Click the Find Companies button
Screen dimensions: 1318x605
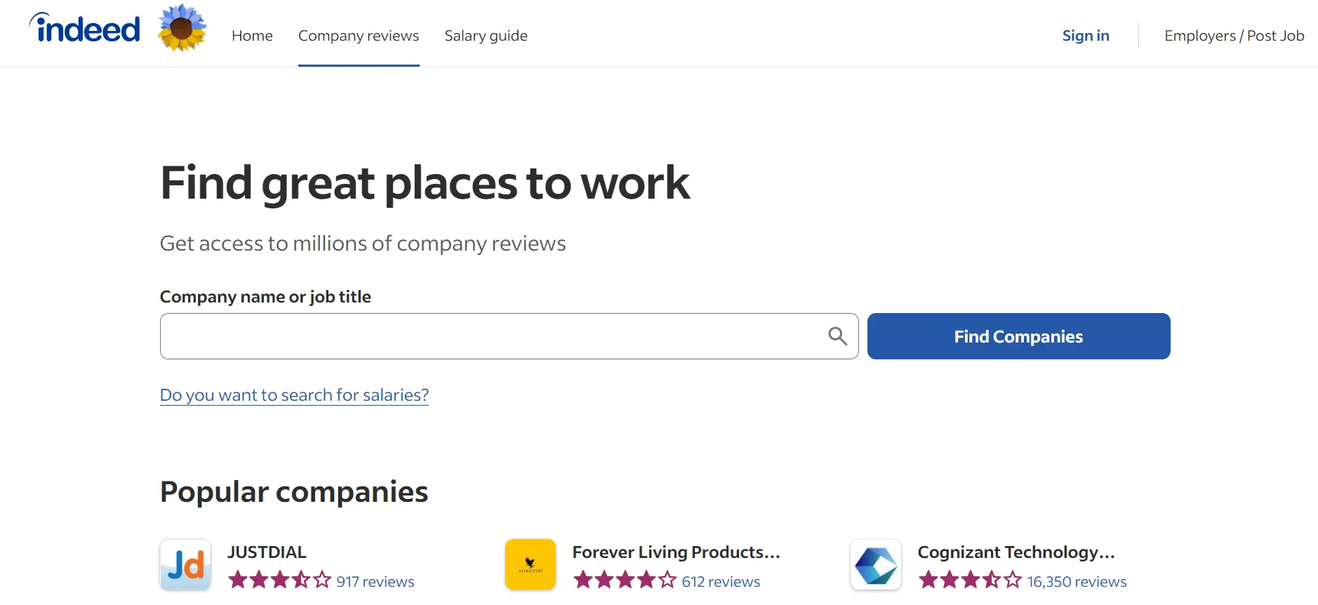pos(1018,336)
